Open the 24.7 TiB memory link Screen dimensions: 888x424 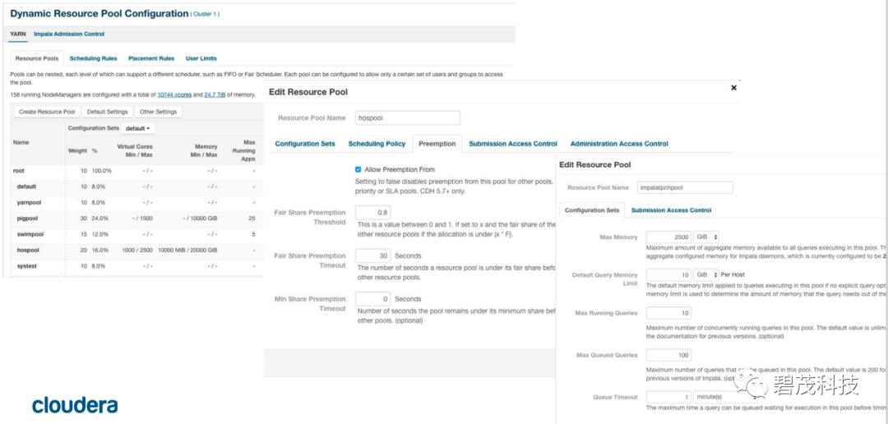[214, 94]
